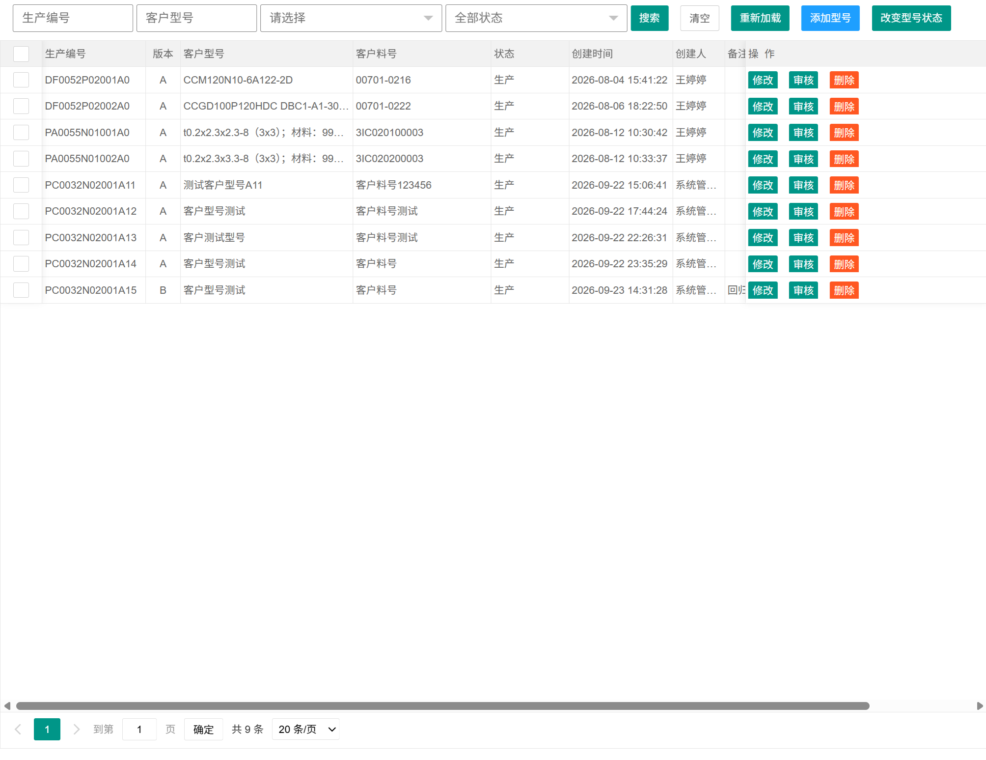
Task: Click the horizontal scrollbar thumb
Action: click(x=442, y=706)
